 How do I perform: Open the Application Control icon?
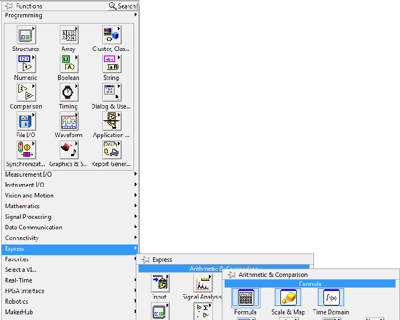112,121
